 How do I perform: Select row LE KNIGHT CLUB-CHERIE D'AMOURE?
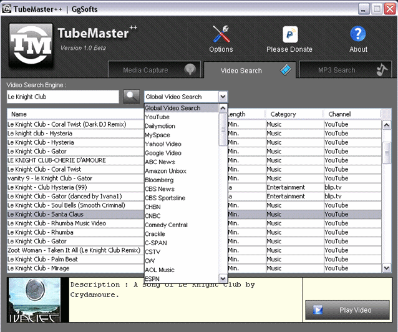(x=194, y=160)
